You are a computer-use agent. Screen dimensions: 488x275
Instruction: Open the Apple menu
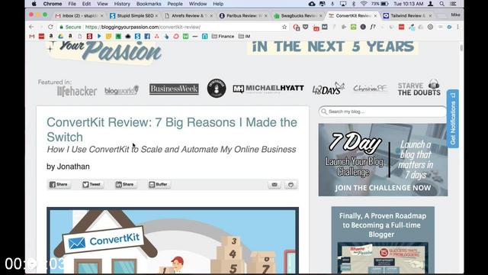tap(34, 4)
